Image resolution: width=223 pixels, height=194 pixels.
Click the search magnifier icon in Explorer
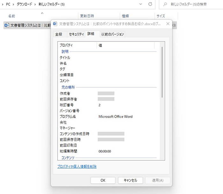pos(165,4)
